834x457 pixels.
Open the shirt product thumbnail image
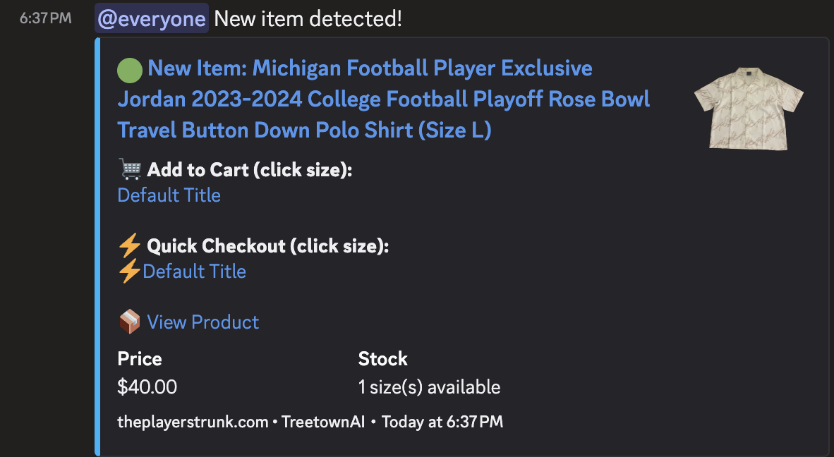pos(749,107)
